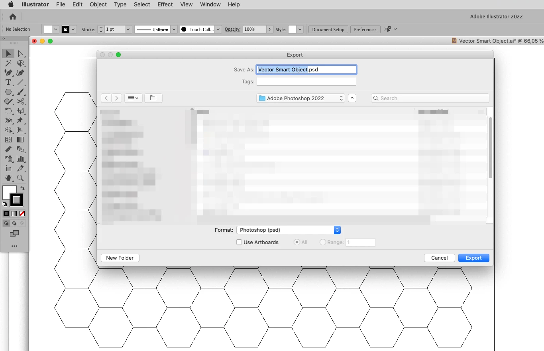Click the Export button

[473, 258]
